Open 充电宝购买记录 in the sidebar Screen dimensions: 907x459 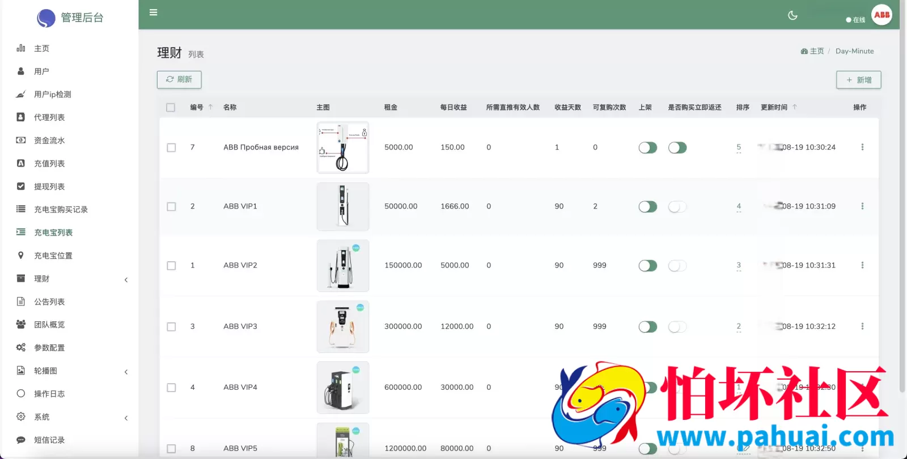[61, 209]
